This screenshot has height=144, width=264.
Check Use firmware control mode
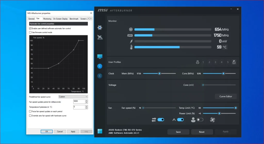(30, 32)
